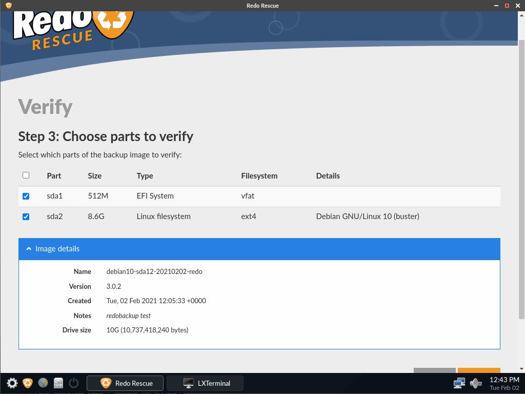
Task: Maximize the Redo Rescue window
Action: click(x=507, y=6)
